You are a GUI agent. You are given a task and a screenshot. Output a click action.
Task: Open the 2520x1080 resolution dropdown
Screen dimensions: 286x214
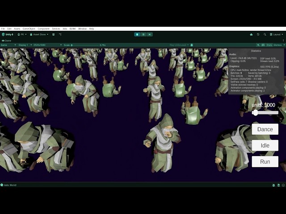tap(47, 45)
